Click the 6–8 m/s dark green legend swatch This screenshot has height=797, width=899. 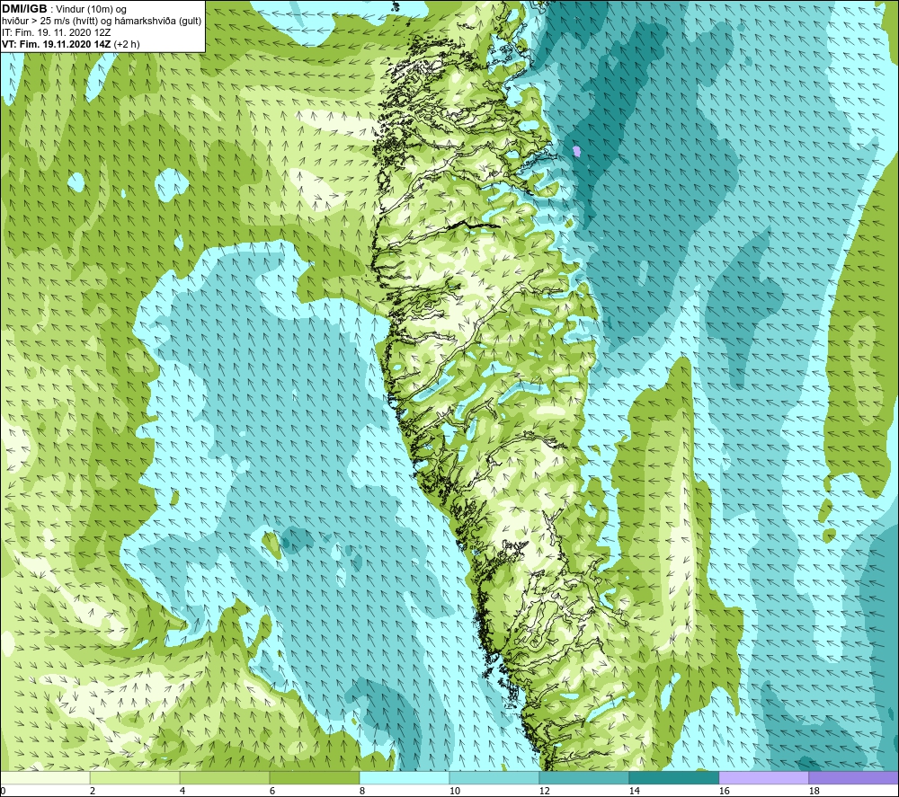tap(314, 777)
